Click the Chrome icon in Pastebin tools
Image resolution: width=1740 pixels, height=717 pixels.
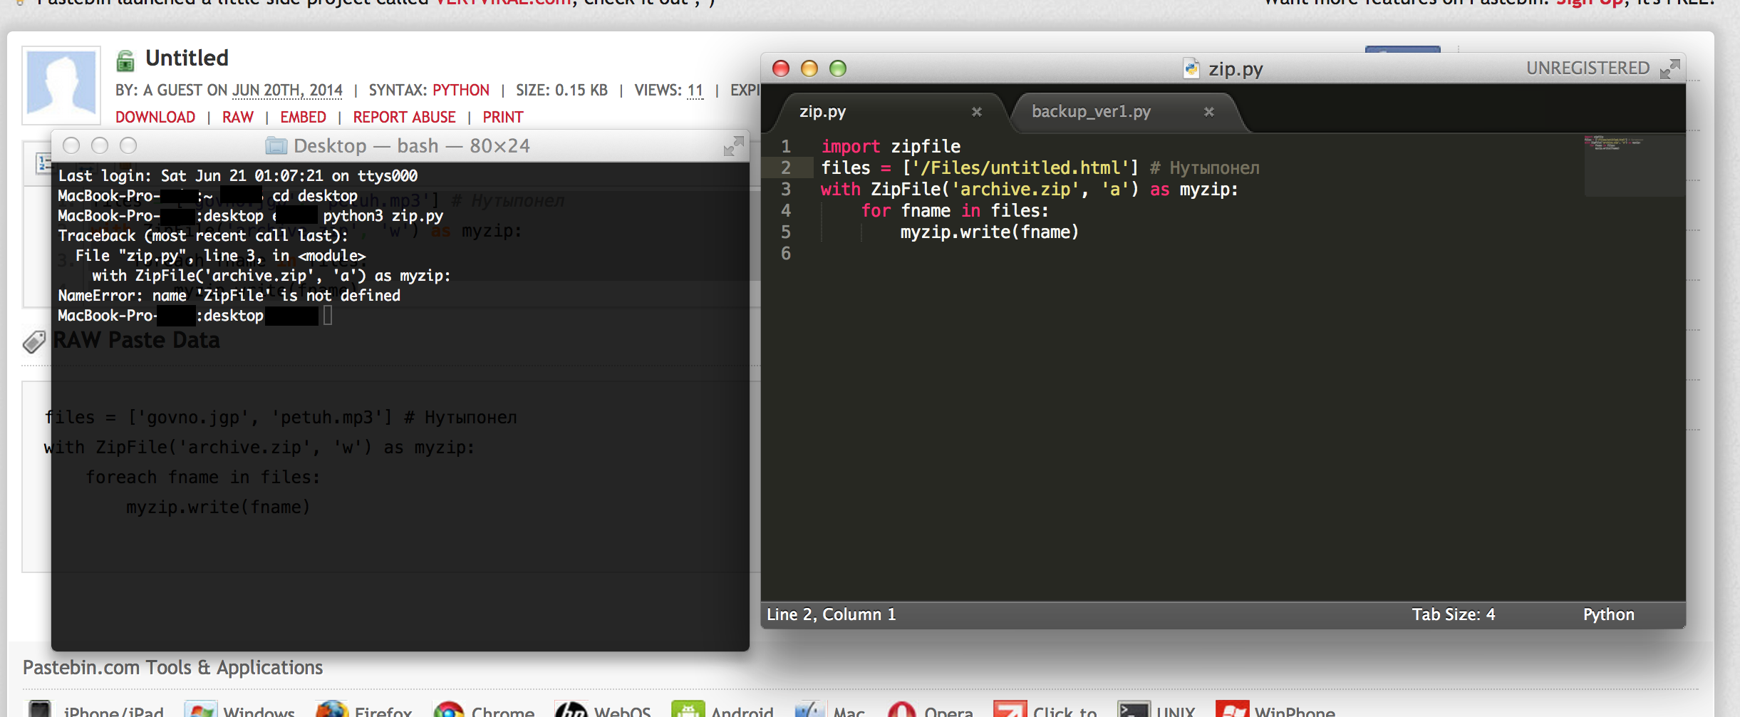point(449,710)
